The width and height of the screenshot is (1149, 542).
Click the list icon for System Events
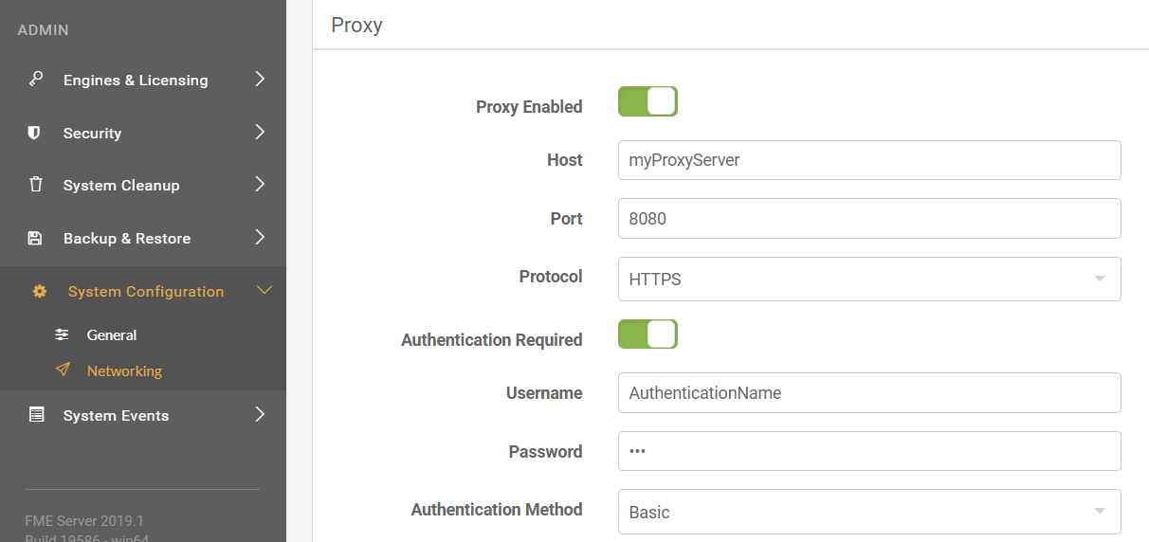(36, 414)
